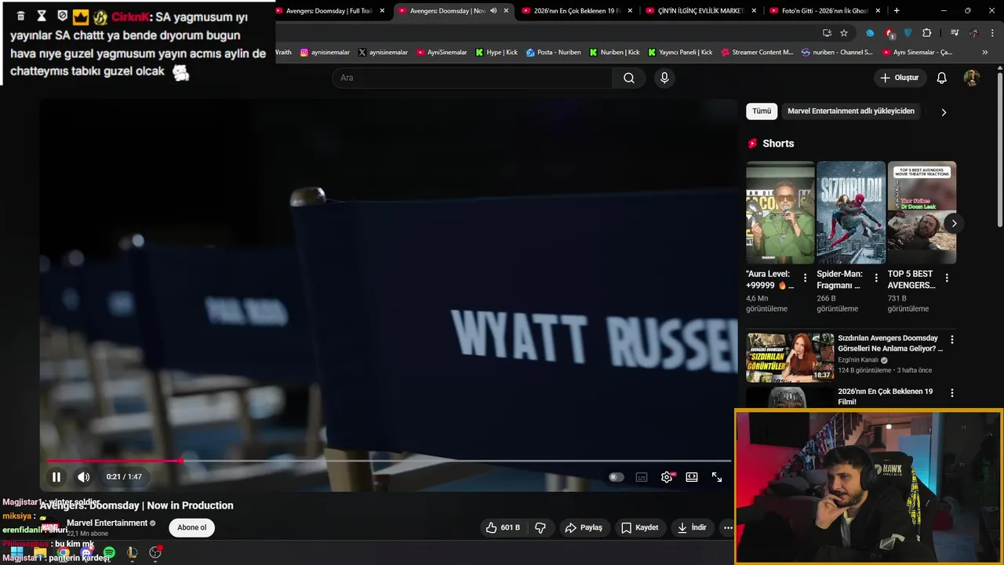Open options for 'Sızdırılan Avengers Doomsday' video

tap(952, 340)
